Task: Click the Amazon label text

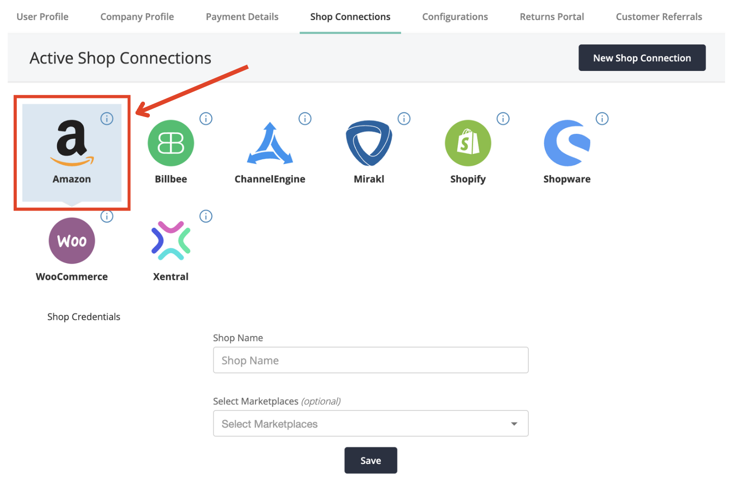Action: click(72, 179)
